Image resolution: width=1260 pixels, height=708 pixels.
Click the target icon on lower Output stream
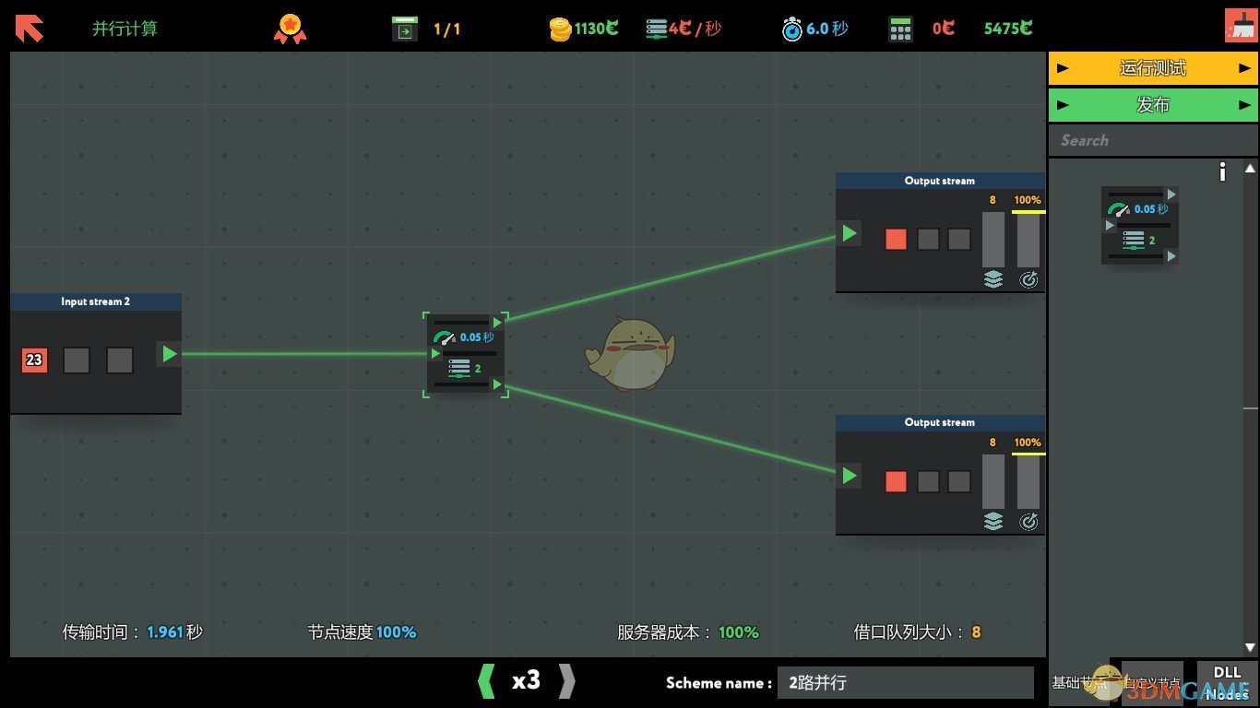(1028, 521)
